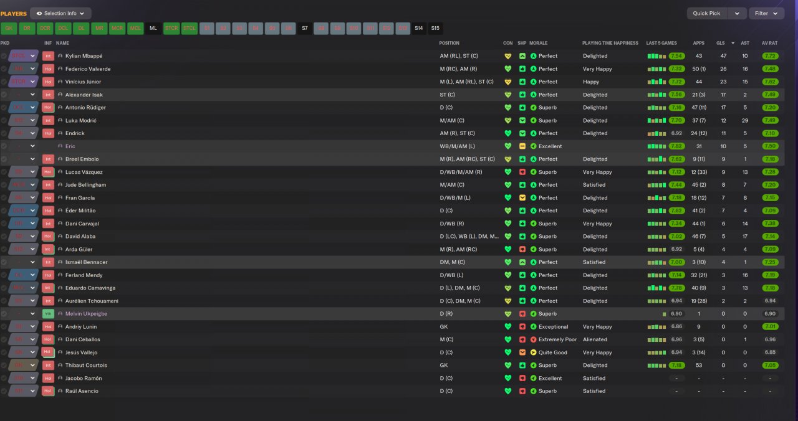The width and height of the screenshot is (798, 421).
Task: Open Jude Bellingham's player profile link
Action: pos(85,185)
